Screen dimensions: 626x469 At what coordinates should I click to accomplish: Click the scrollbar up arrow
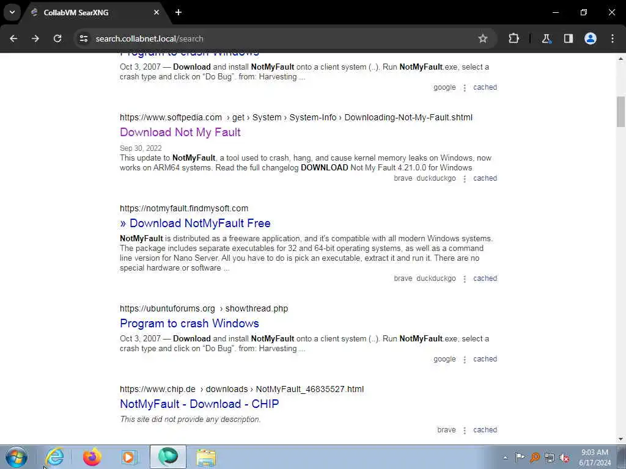coord(621,59)
